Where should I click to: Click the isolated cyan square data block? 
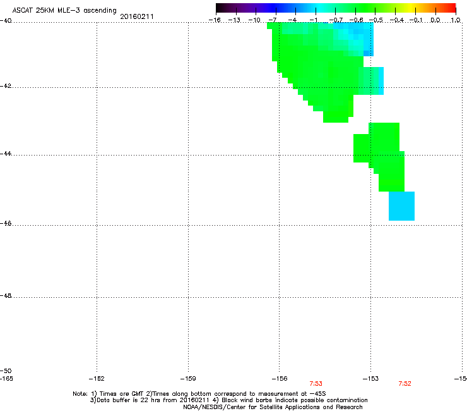[401, 206]
